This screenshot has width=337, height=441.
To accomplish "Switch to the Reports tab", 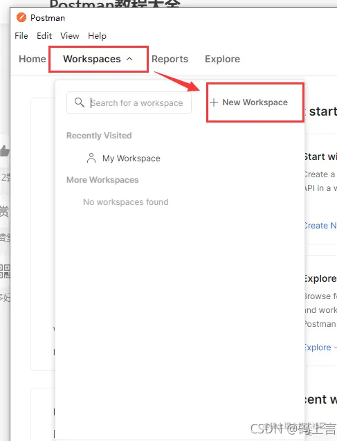I will 170,59.
